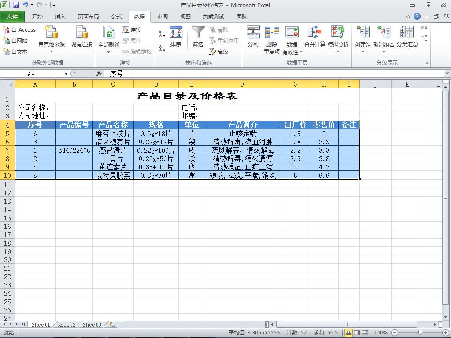Switch to Normal view in status bar

348,333
